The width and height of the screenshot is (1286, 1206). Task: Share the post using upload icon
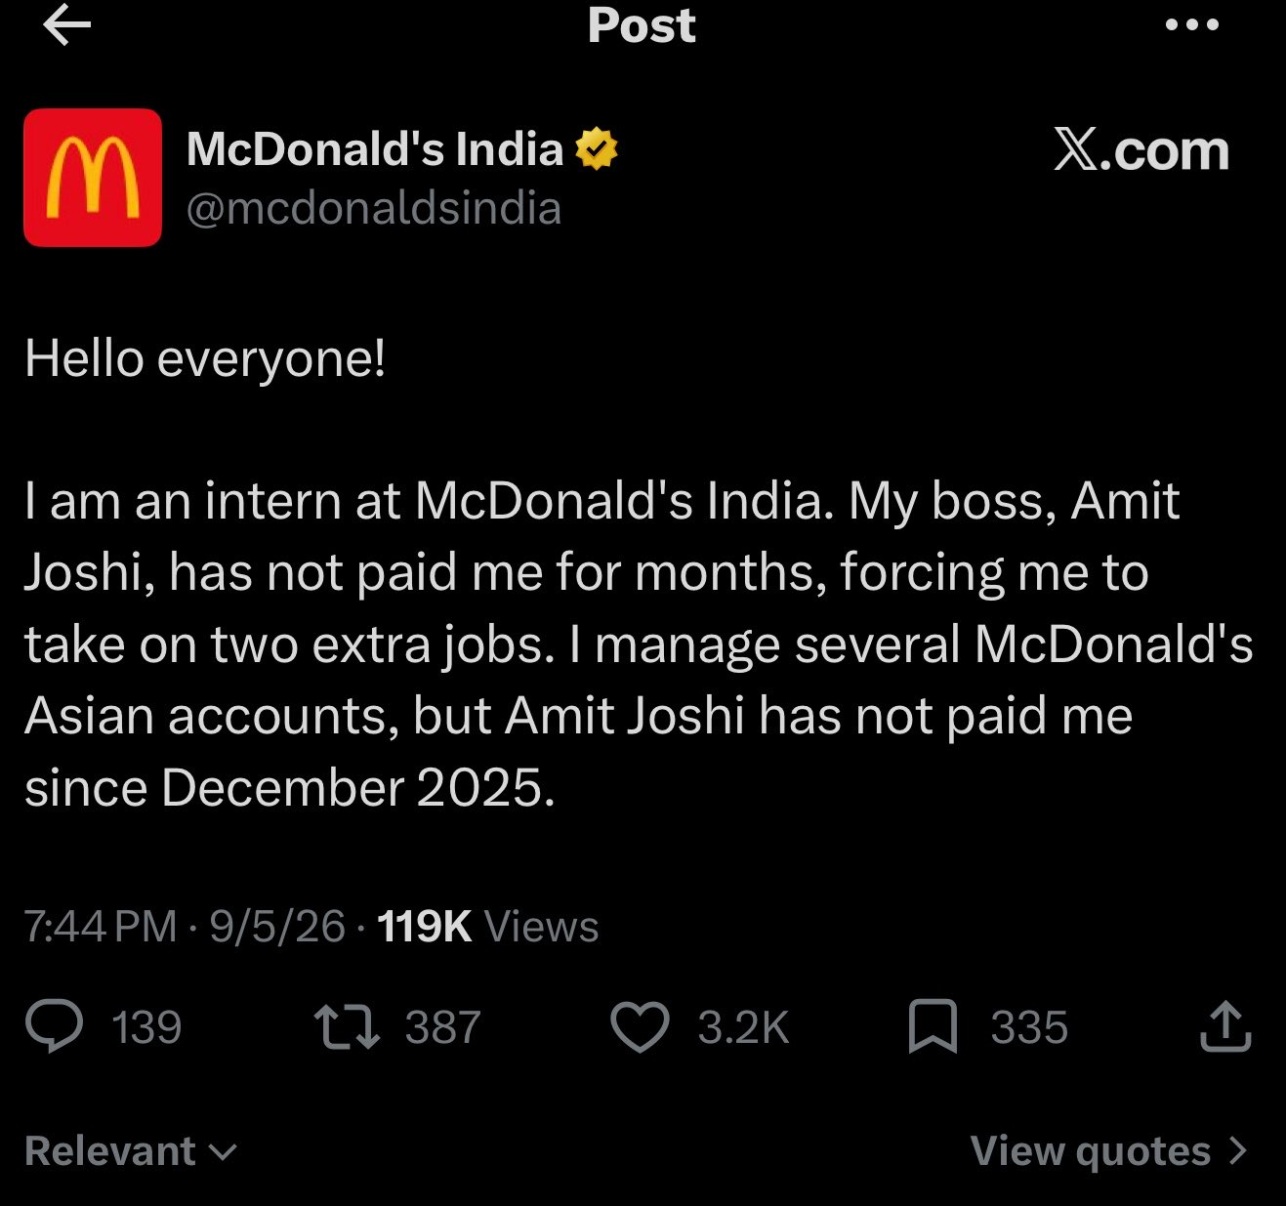tap(1225, 1026)
